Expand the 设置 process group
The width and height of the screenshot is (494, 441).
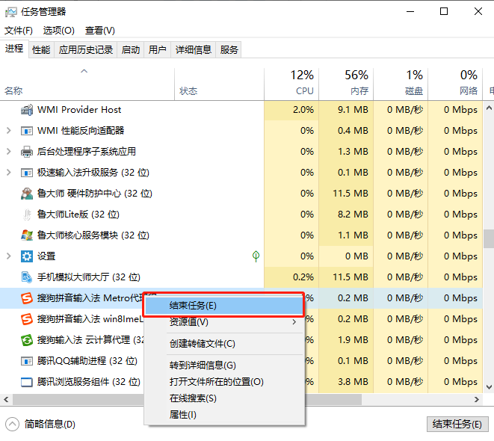point(9,256)
